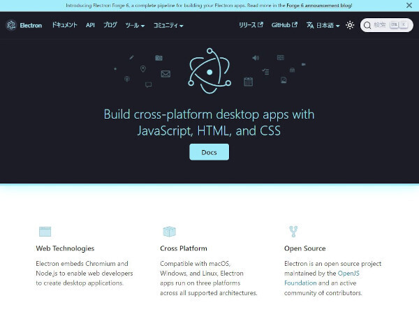Click the calendar icon in hero
The image size is (419, 328).
[248, 82]
